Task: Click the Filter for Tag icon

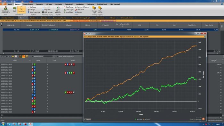Action: pyautogui.click(x=100, y=10)
